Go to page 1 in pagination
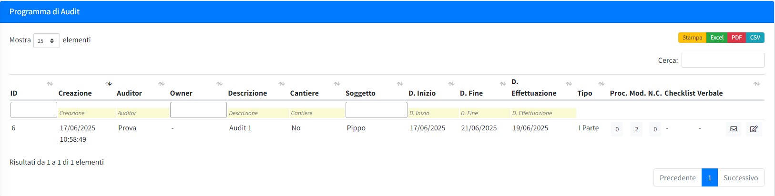Viewport: 775px width, 196px height. coord(709,177)
